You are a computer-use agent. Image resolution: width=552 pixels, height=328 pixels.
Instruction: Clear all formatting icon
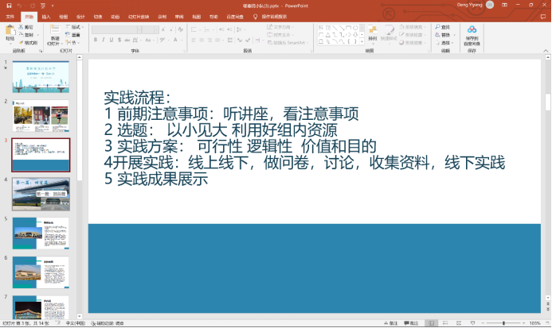180,29
